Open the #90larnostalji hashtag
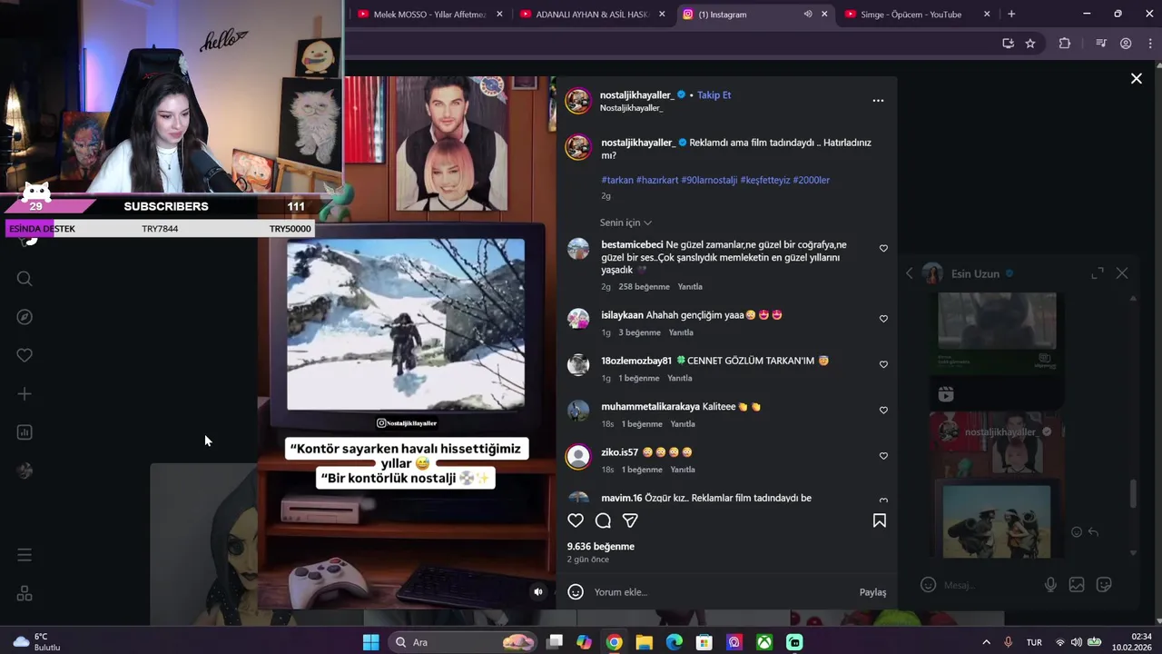The image size is (1162, 654). pyautogui.click(x=709, y=180)
